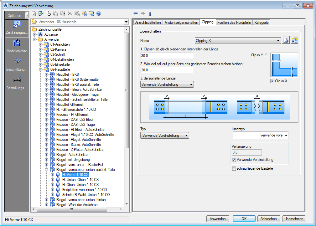The height and width of the screenshot is (226, 316).
Task: Switch to the Ansichtsdefinition tab
Action: tap(148, 23)
